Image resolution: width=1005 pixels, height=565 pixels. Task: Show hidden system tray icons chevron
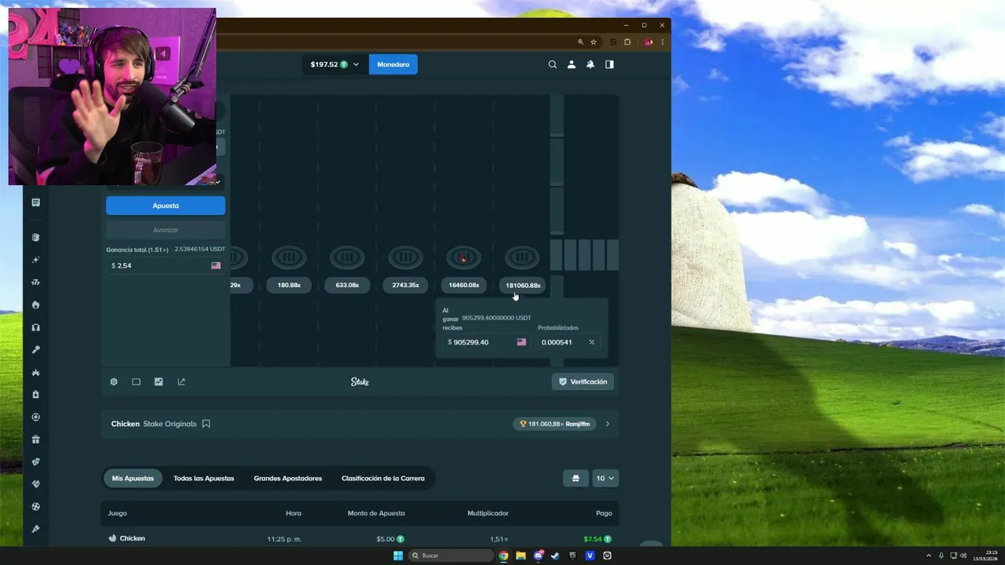(x=929, y=556)
